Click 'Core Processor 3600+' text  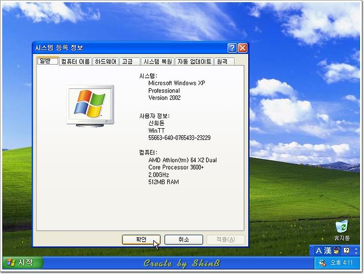tap(176, 167)
